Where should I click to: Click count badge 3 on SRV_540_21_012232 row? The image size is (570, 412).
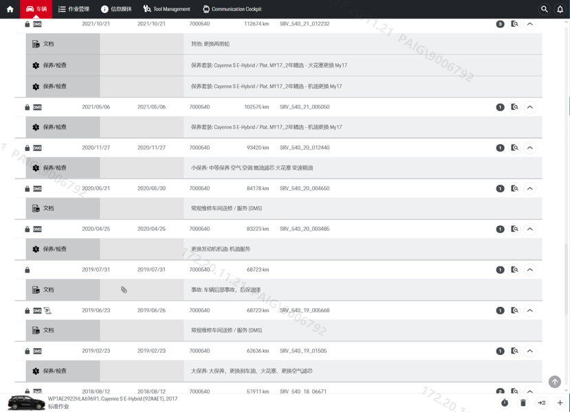(x=500, y=24)
